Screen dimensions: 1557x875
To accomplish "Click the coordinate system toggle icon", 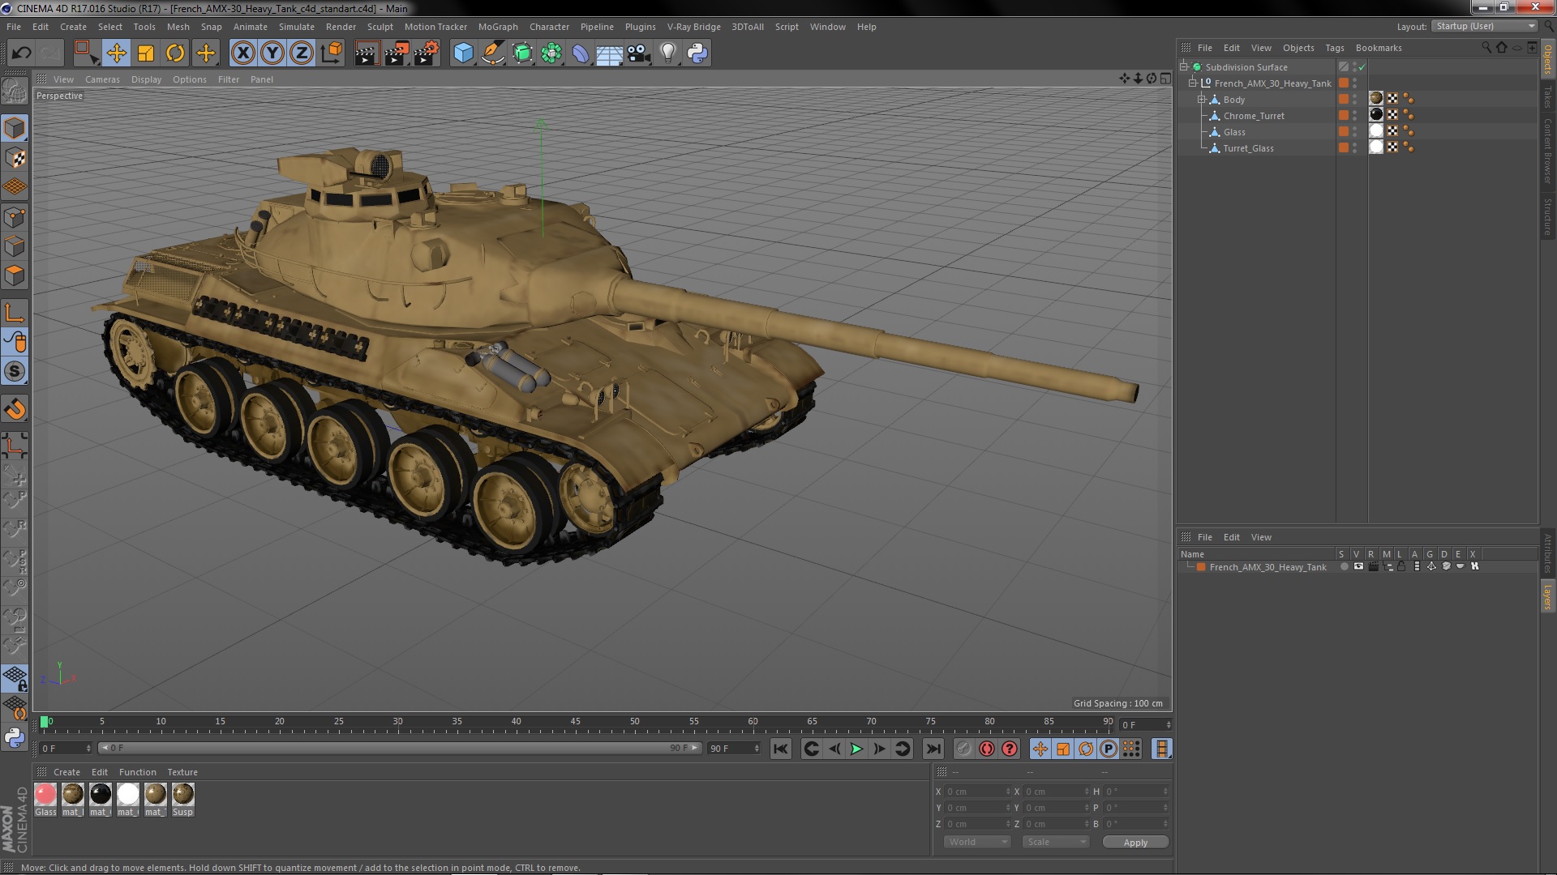I will click(x=332, y=53).
